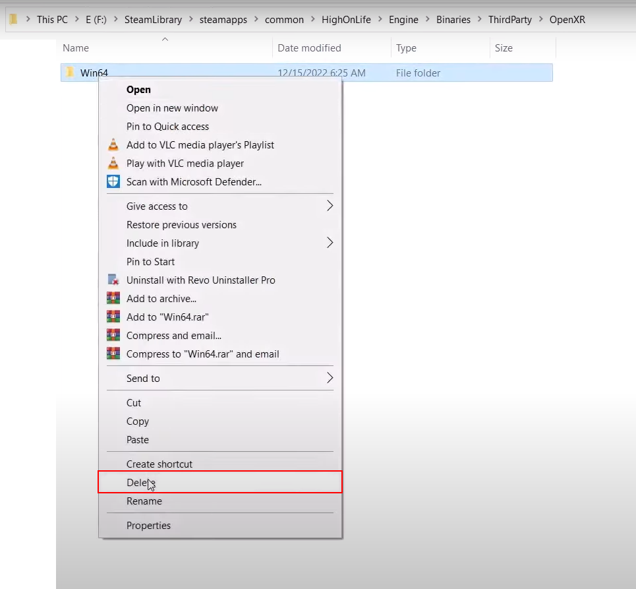Sort files by Date modified column
The width and height of the screenshot is (636, 589).
click(309, 48)
